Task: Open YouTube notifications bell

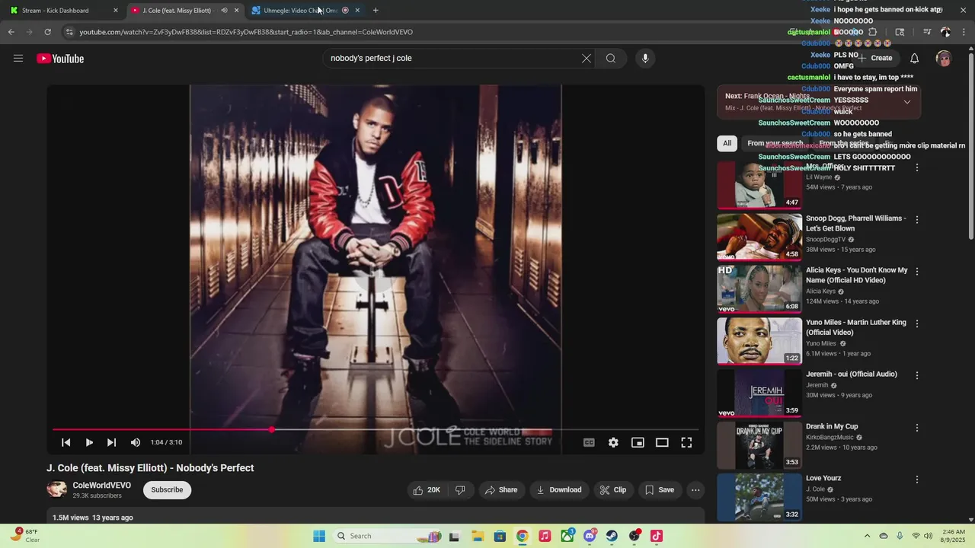Action: click(915, 59)
